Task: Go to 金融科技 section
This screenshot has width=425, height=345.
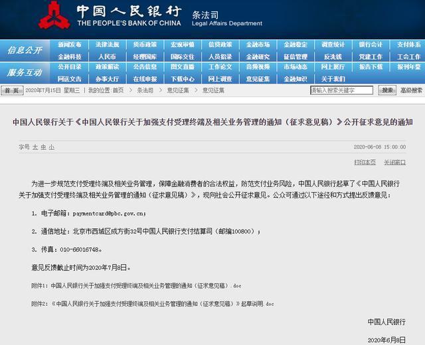Action: (x=70, y=56)
